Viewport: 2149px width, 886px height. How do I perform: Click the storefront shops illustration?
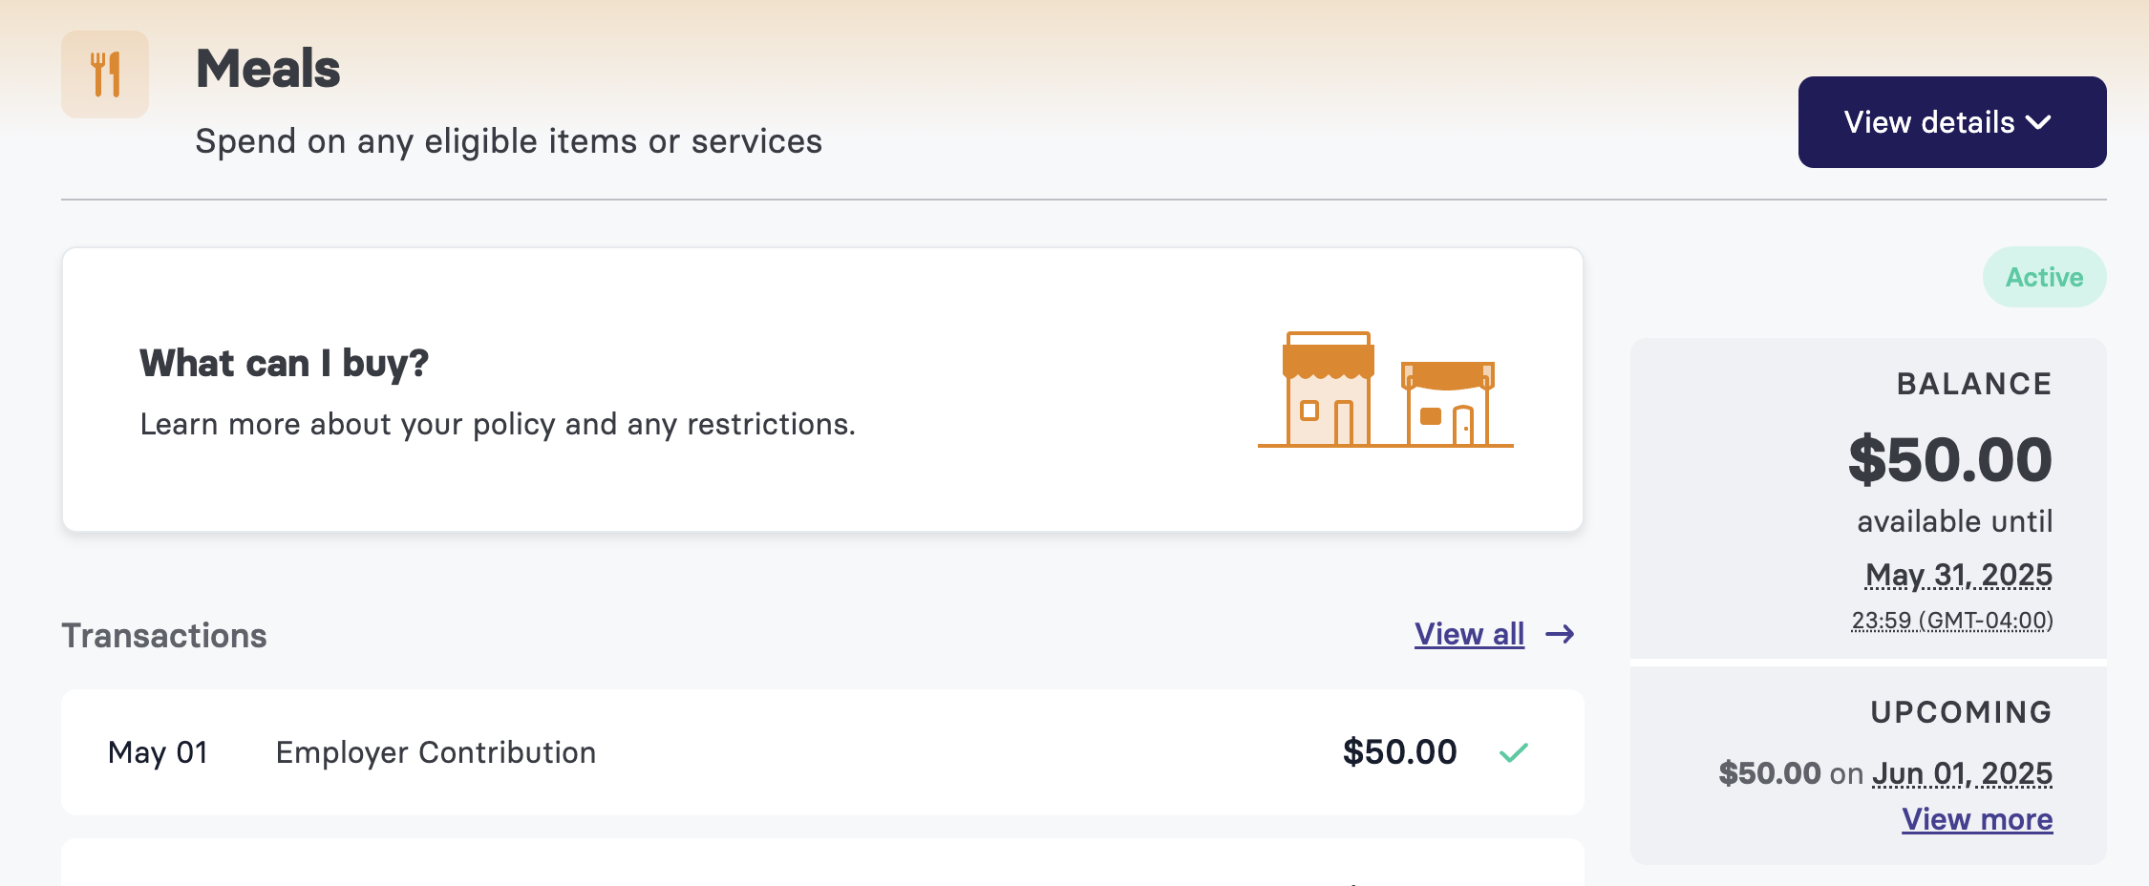click(x=1386, y=390)
